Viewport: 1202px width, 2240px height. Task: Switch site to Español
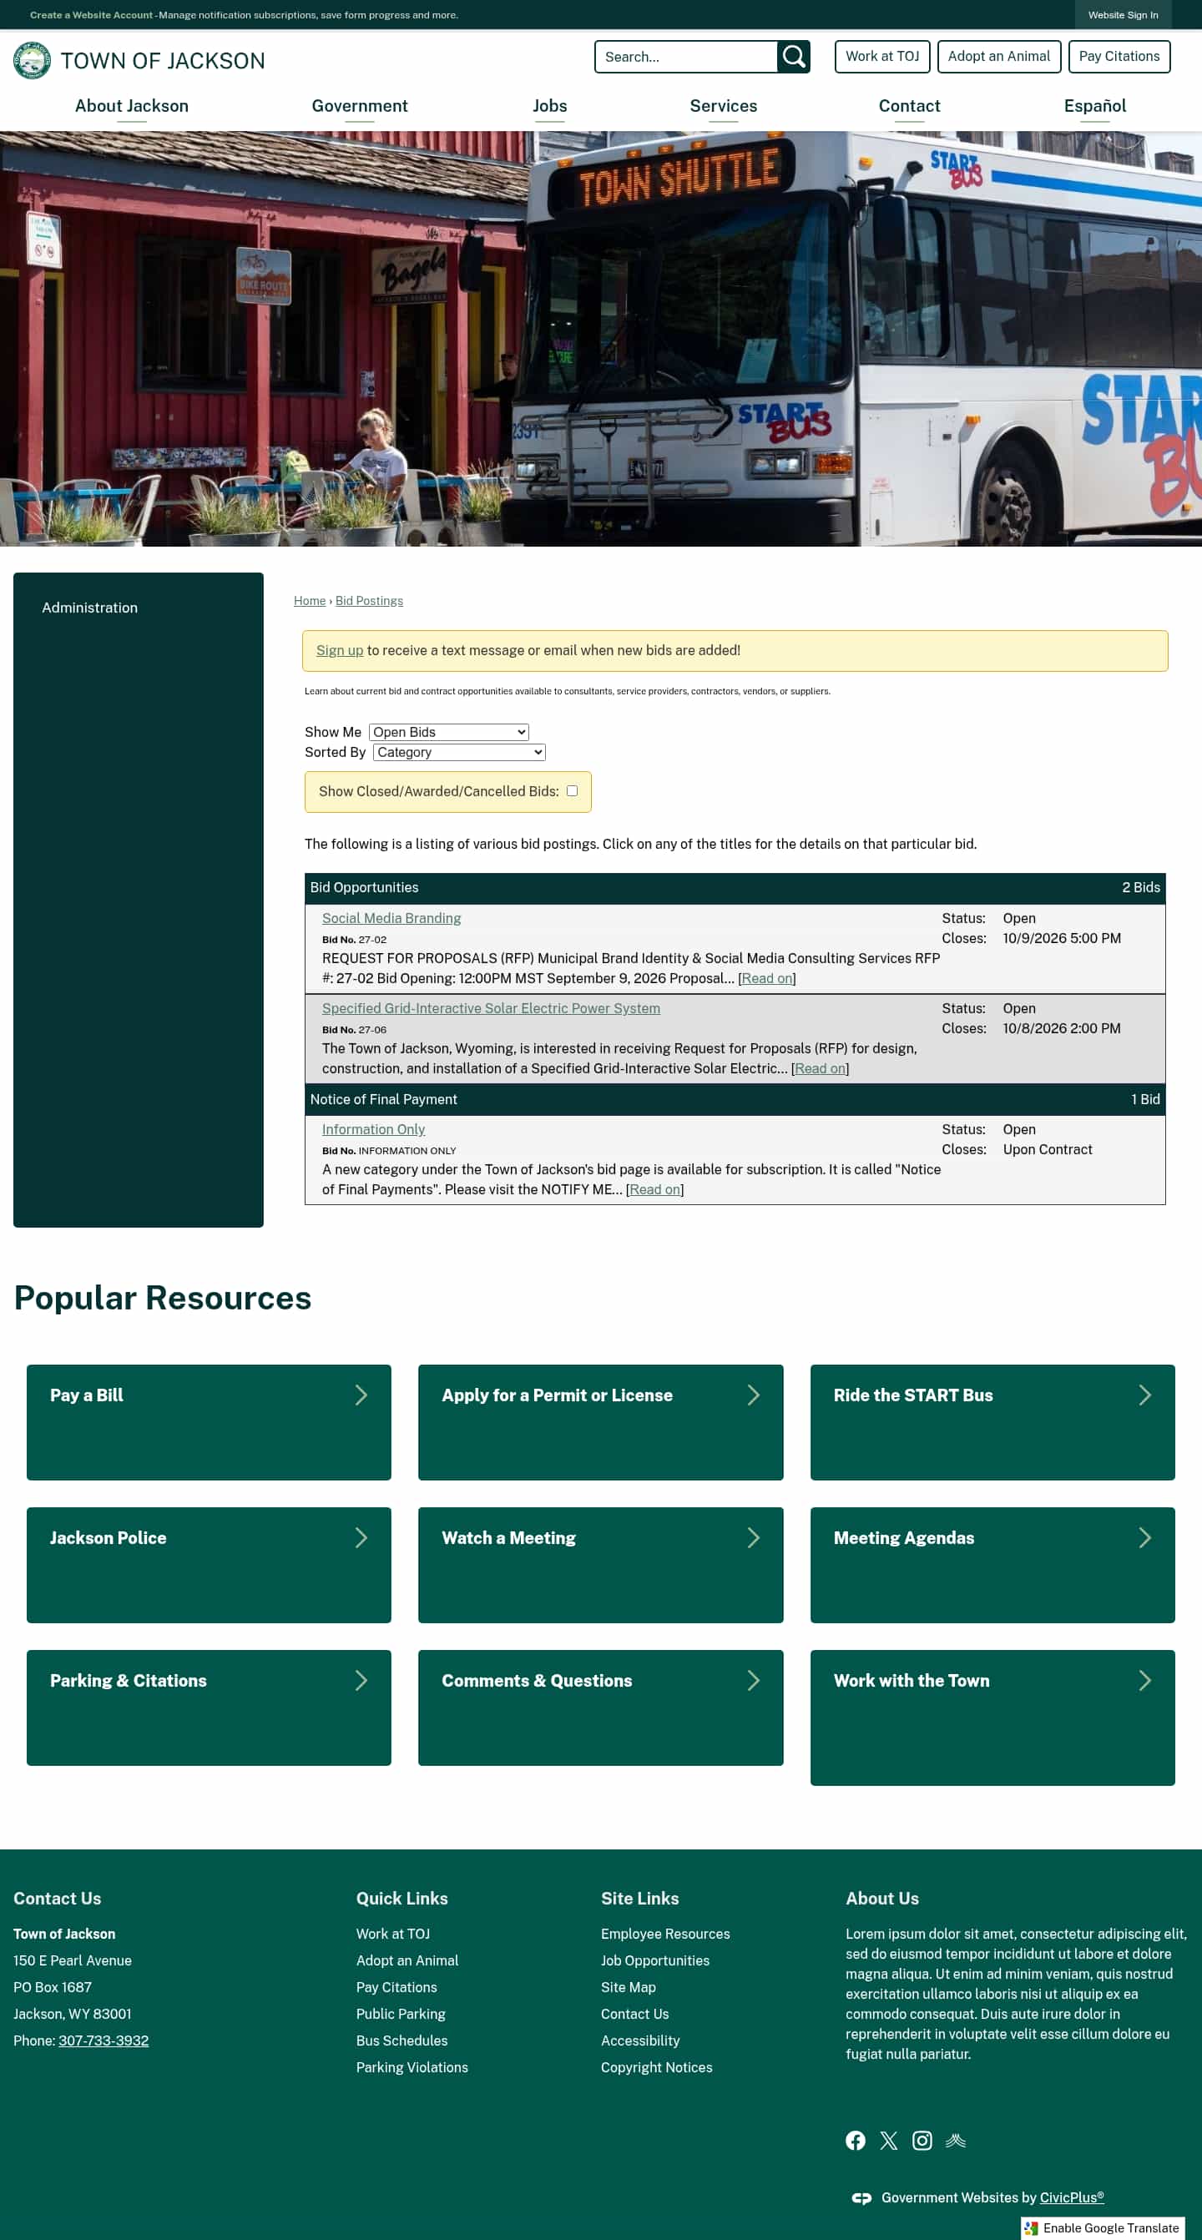click(x=1094, y=106)
